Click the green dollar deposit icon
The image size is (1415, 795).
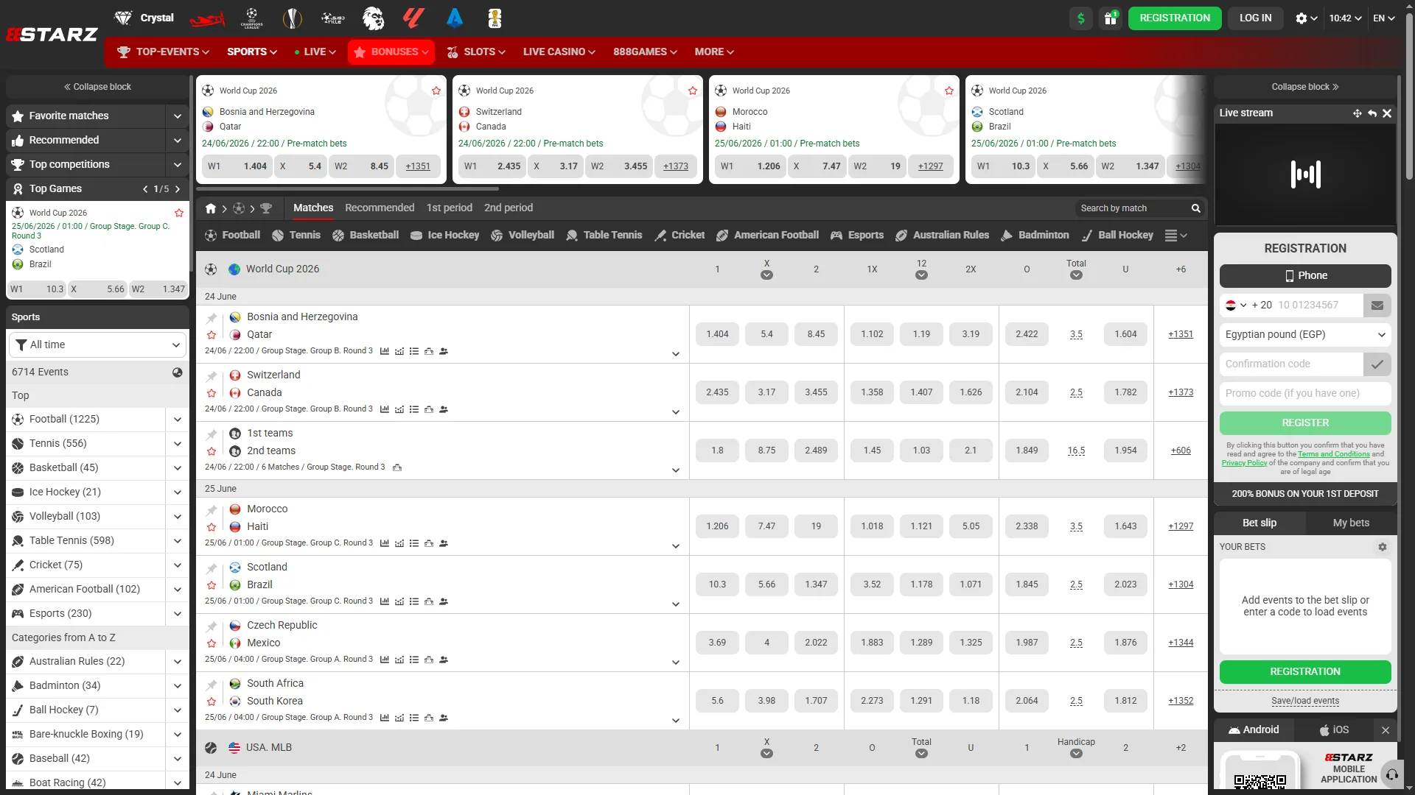point(1081,18)
